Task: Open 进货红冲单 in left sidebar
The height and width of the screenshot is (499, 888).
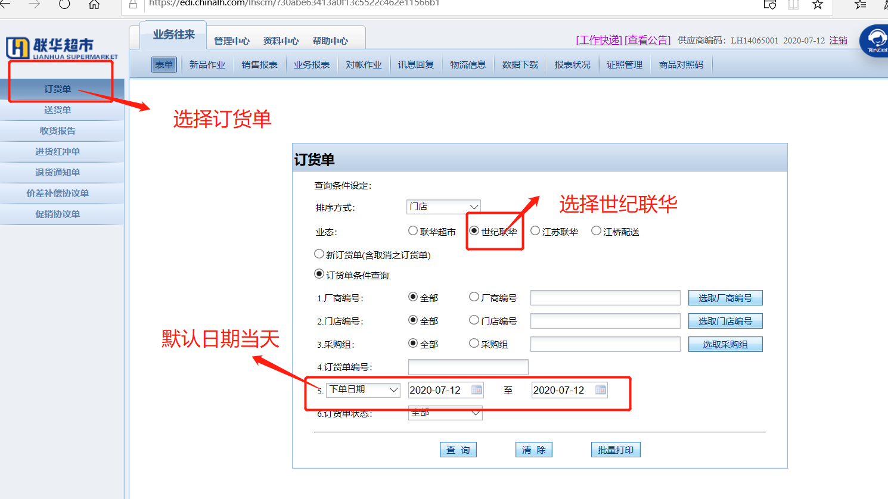Action: pyautogui.click(x=62, y=151)
